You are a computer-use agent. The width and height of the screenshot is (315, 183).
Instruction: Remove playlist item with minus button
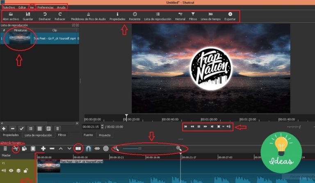coord(12,128)
